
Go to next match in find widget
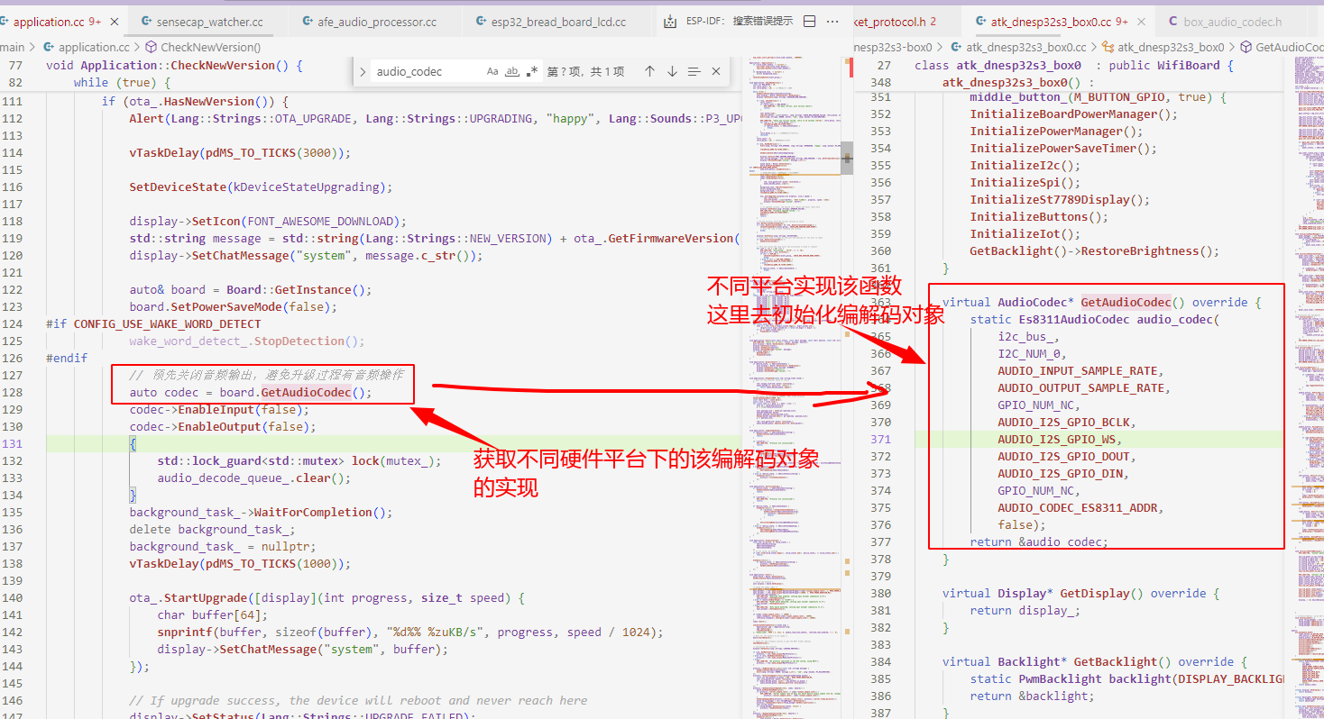pyautogui.click(x=672, y=71)
